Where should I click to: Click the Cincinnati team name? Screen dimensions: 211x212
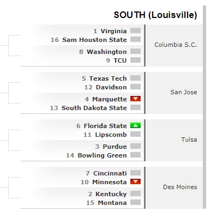click(110, 173)
